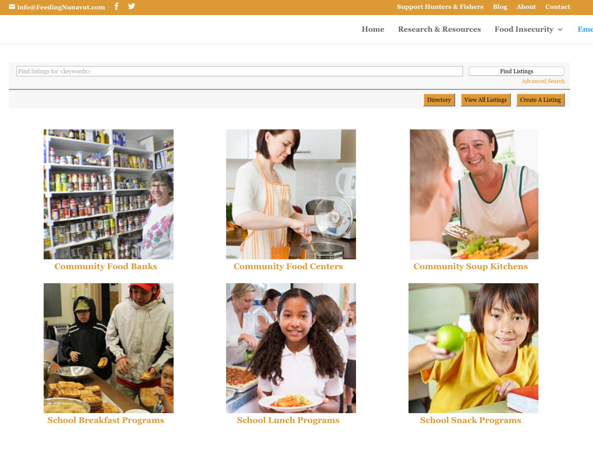Open School Snack Programs image
Screen dimensions: 593x462
(473, 348)
